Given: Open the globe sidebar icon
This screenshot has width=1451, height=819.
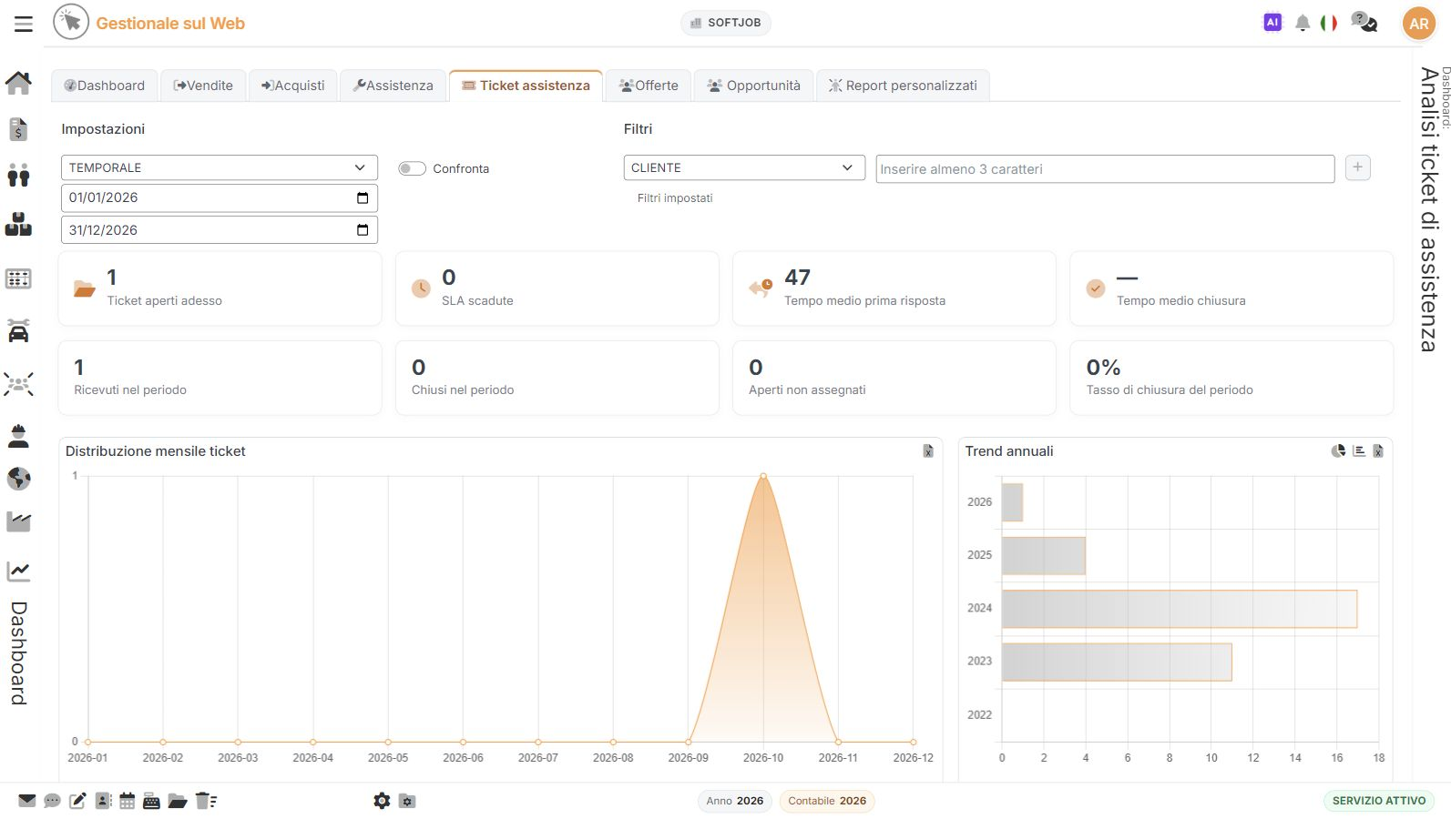Looking at the screenshot, I should point(18,478).
